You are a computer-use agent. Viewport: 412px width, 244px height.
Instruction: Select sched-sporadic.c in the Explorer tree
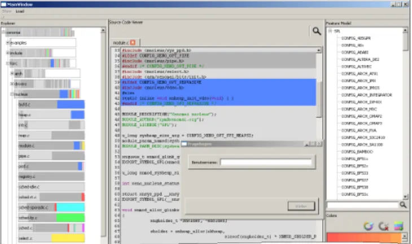(51, 207)
